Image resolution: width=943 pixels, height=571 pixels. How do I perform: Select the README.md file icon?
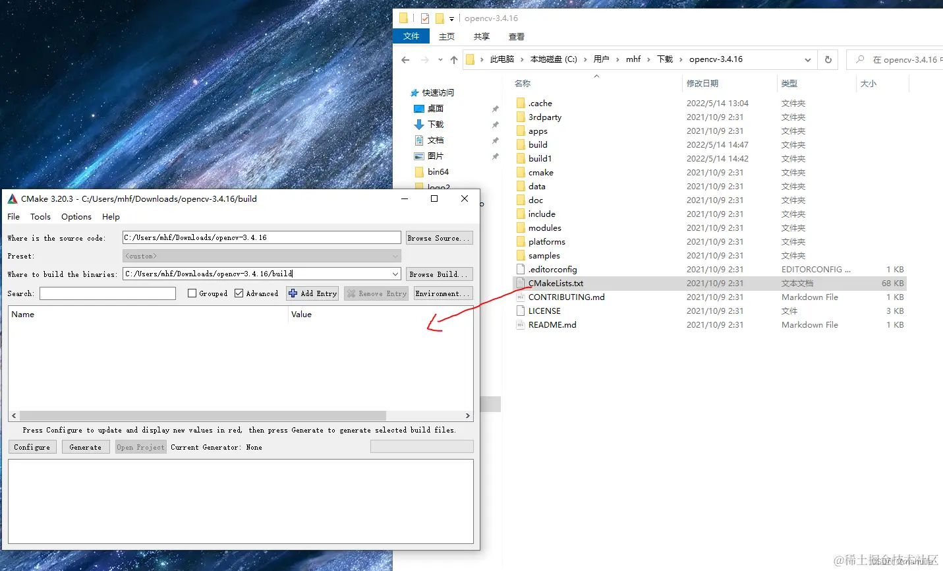(521, 325)
